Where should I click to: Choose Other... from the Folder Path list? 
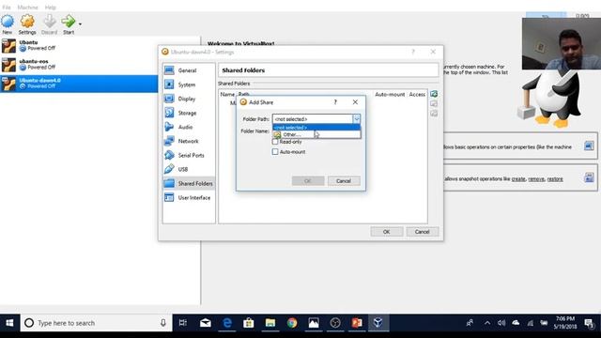(316, 134)
